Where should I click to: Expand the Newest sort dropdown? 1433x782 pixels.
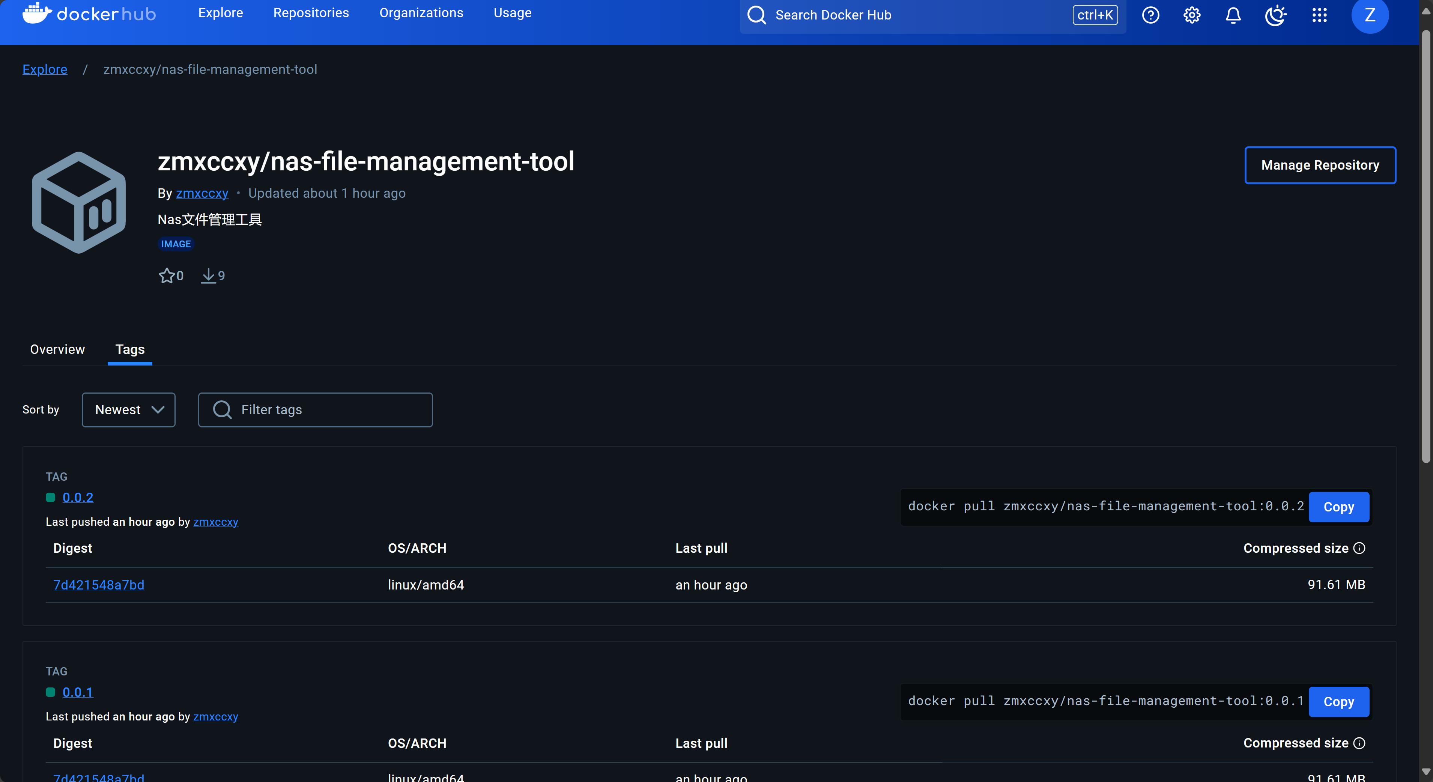tap(128, 410)
